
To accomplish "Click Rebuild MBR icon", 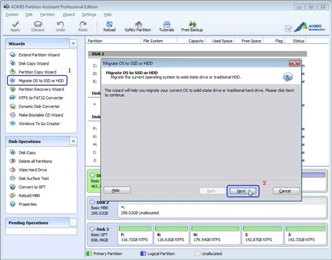I will coord(13,195).
